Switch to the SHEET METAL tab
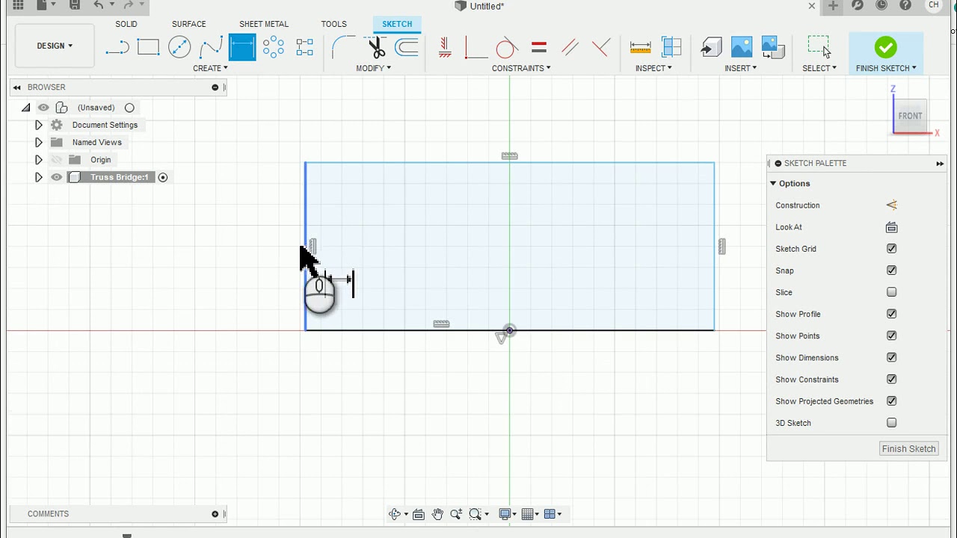This screenshot has height=538, width=957. point(264,24)
